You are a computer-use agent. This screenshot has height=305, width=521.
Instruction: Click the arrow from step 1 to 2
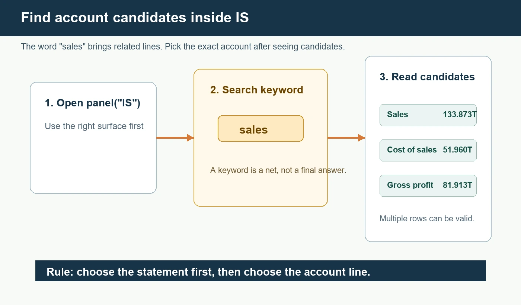click(175, 138)
